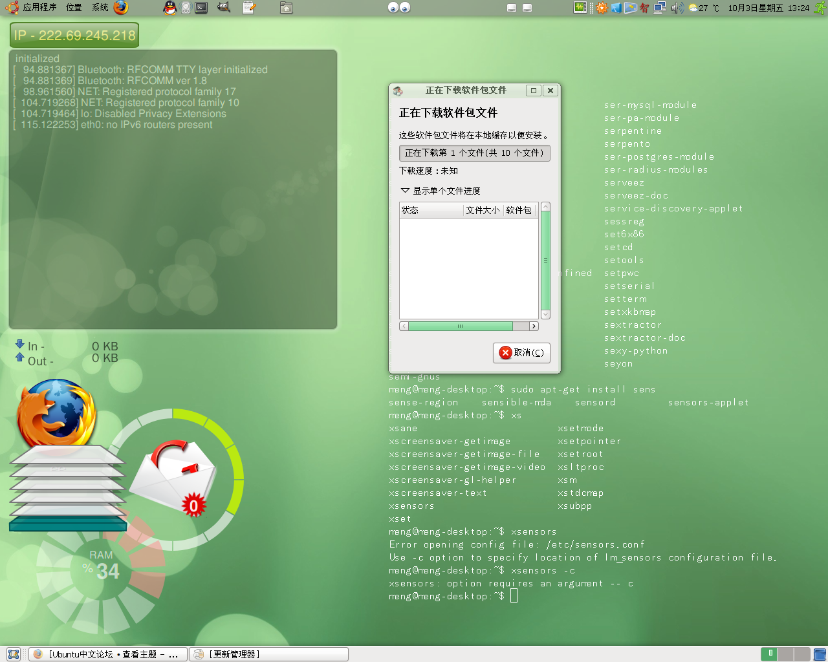This screenshot has width=828, height=662.
Task: Click the download progress bar
Action: (x=475, y=153)
